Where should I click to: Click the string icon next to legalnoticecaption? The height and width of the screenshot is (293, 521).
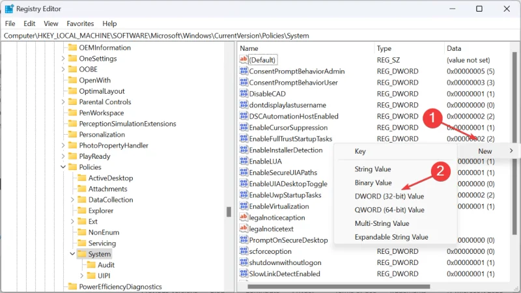pos(244,217)
